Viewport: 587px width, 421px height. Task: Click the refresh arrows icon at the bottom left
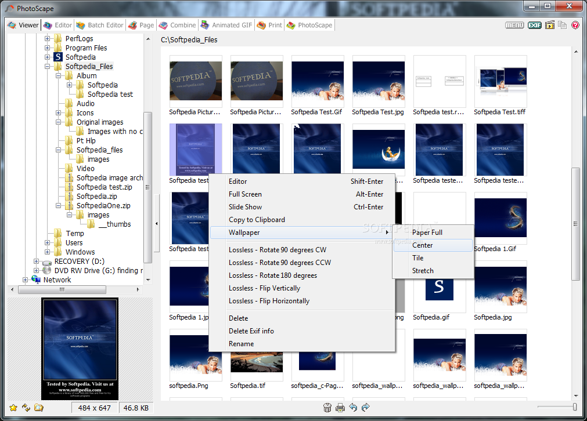(26, 408)
